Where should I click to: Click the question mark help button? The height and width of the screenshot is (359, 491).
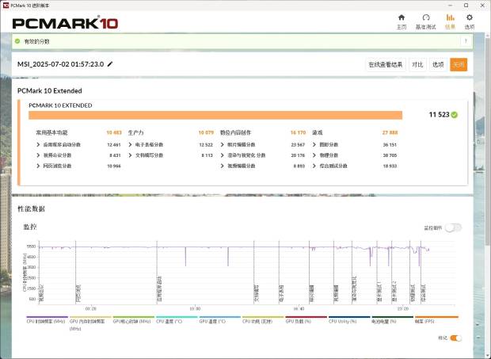click(466, 41)
